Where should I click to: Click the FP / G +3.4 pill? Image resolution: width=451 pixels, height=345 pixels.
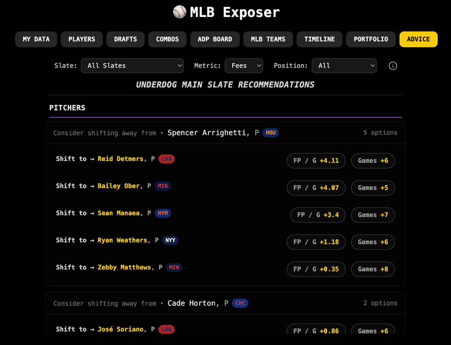click(x=318, y=215)
